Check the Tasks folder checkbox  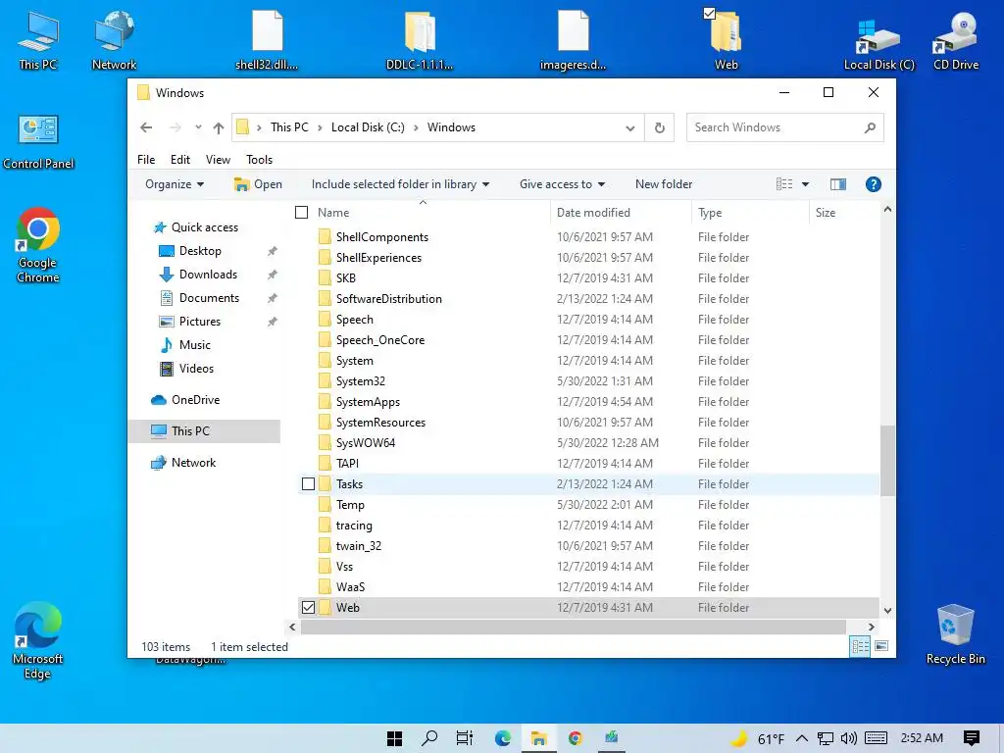(x=308, y=484)
